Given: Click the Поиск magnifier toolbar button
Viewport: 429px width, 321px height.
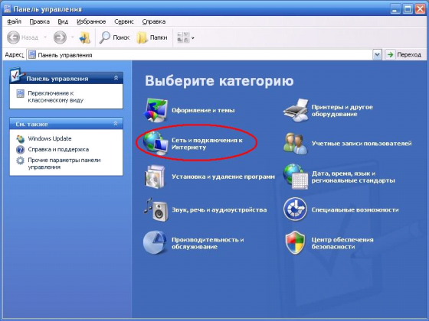Looking at the screenshot, I should click(x=114, y=37).
